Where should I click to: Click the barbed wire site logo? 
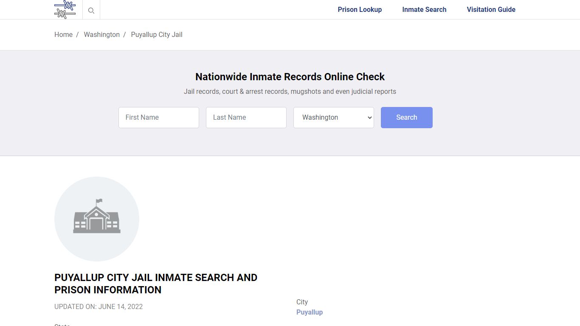coord(65,9)
